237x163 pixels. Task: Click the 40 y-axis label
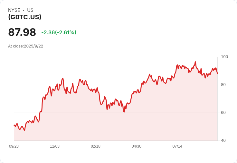[x=223, y=141]
